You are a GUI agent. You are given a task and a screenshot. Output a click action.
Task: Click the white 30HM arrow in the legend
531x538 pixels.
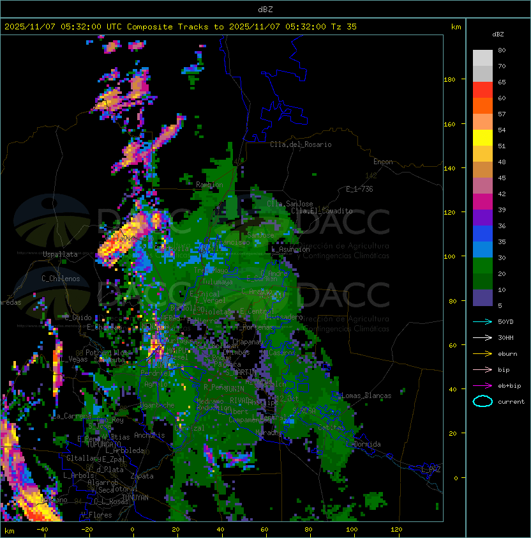[482, 337]
